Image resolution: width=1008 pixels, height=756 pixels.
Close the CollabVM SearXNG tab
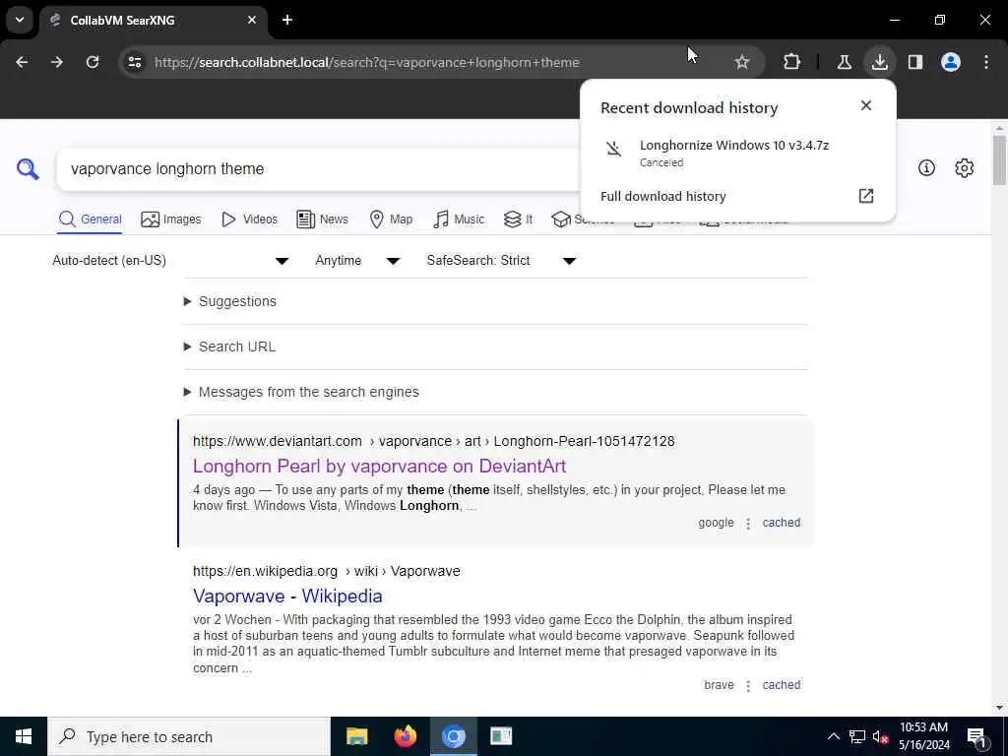(252, 20)
